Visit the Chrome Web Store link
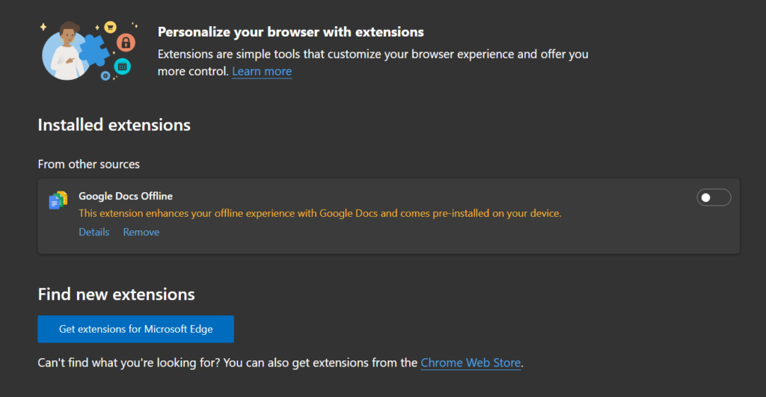Viewport: 766px width, 397px height. pyautogui.click(x=471, y=363)
